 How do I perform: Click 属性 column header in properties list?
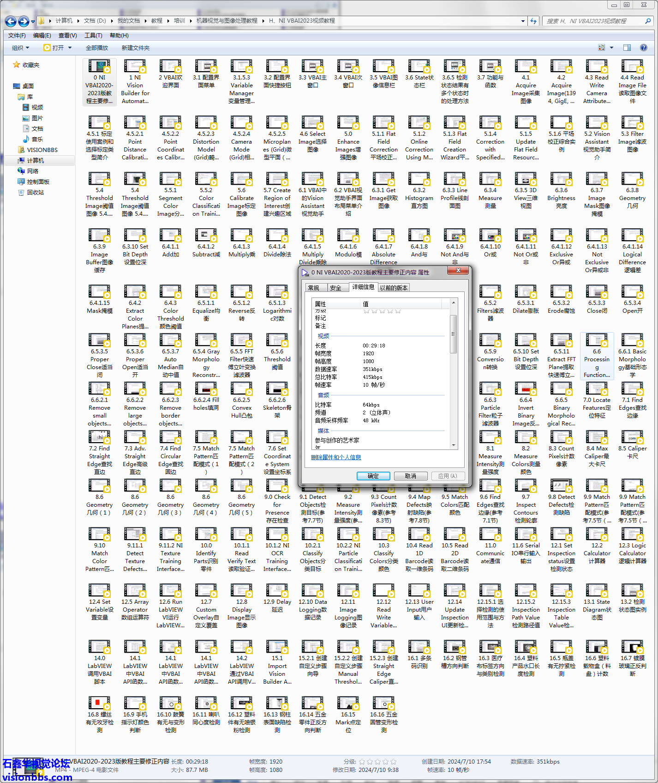point(336,303)
